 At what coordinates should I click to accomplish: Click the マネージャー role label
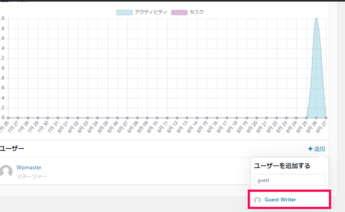pyautogui.click(x=32, y=176)
